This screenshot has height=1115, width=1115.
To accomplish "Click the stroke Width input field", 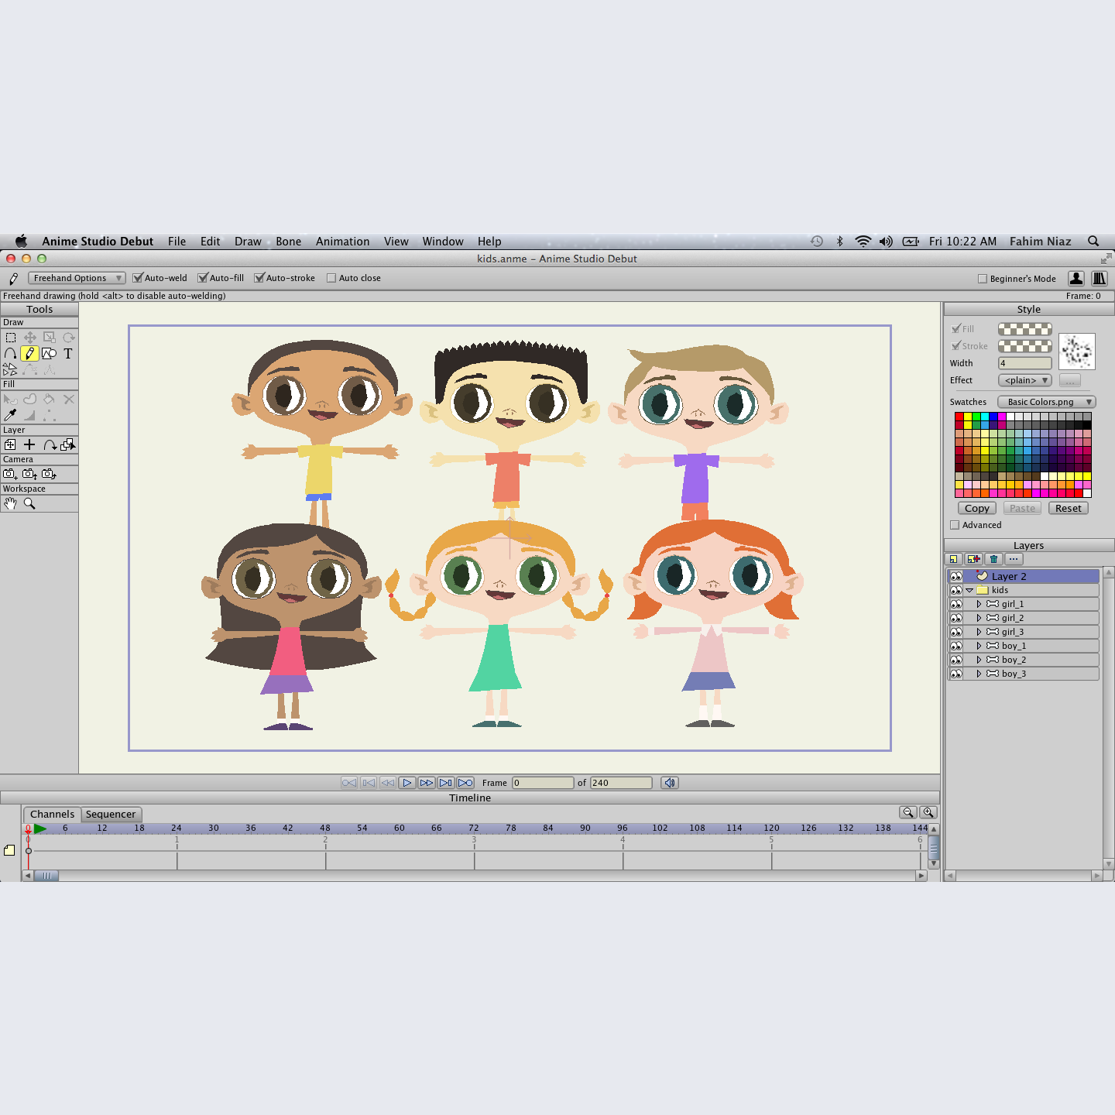I will (1025, 363).
